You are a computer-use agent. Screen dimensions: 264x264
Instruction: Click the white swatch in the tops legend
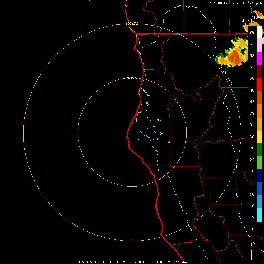pyautogui.click(x=259, y=32)
